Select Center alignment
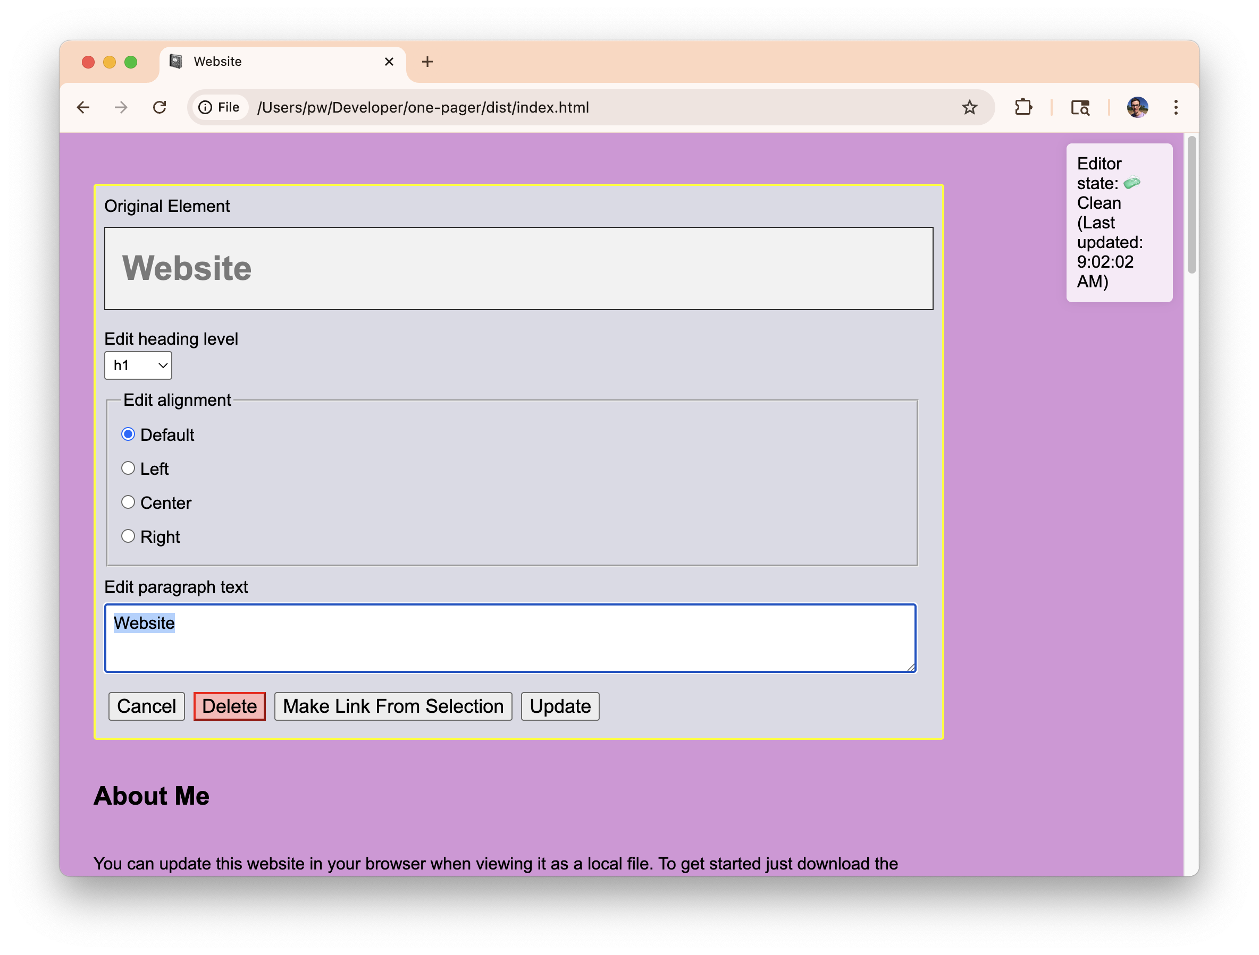 click(129, 502)
